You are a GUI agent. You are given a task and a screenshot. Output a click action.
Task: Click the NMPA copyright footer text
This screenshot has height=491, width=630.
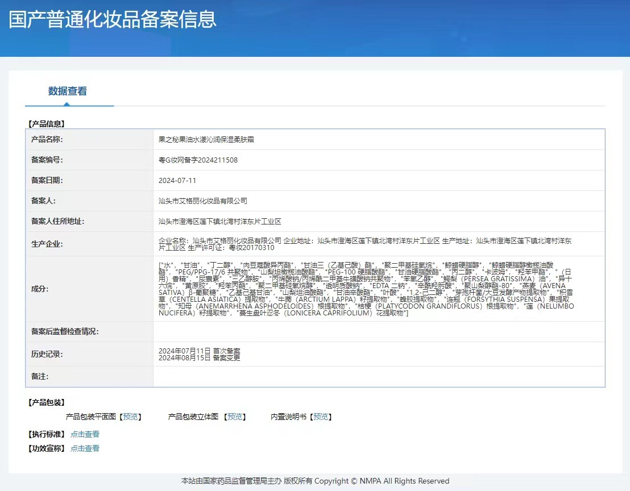(x=315, y=481)
